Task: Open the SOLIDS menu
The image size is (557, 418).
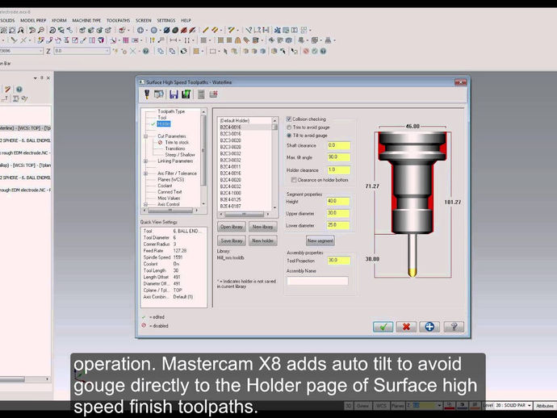Action: pos(7,21)
